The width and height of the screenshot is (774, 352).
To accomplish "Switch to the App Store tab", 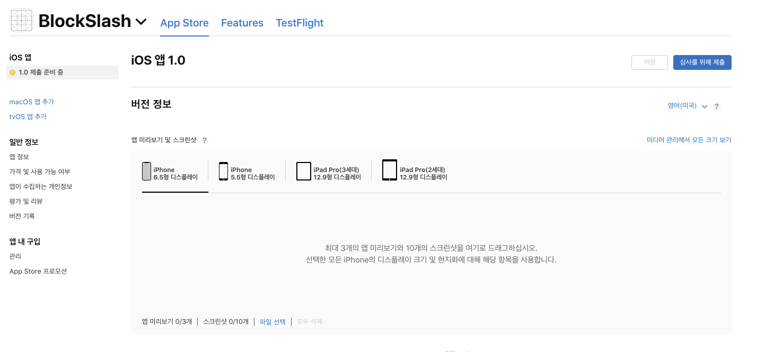I will (x=184, y=23).
